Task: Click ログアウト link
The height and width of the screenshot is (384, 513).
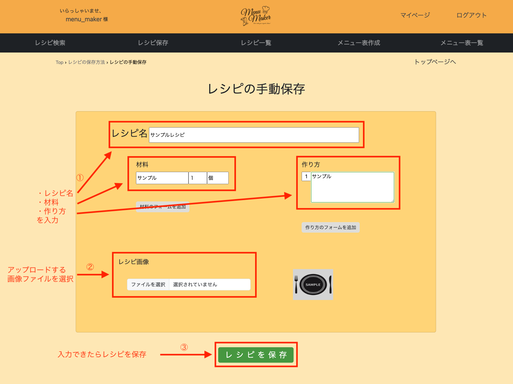Action: click(471, 15)
